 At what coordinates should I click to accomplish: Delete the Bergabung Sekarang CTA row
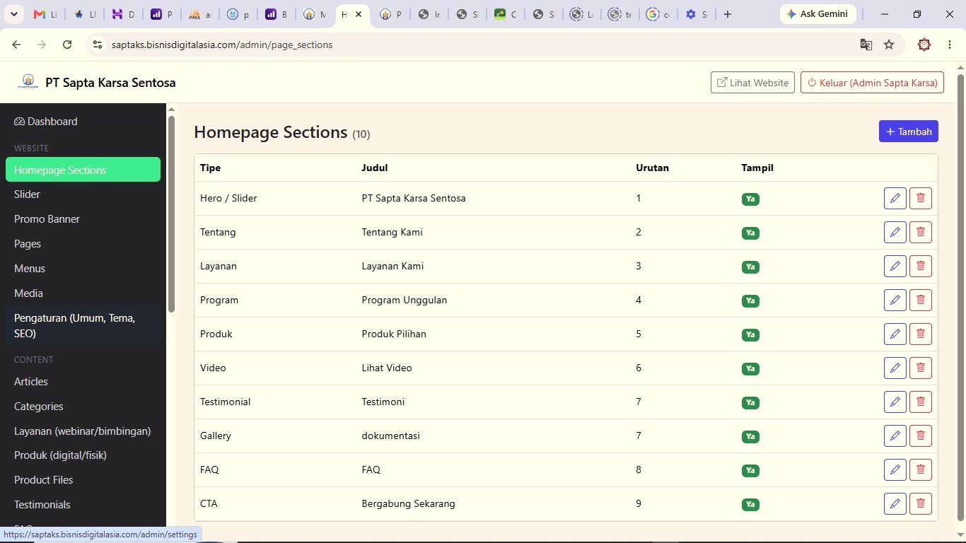(x=920, y=503)
